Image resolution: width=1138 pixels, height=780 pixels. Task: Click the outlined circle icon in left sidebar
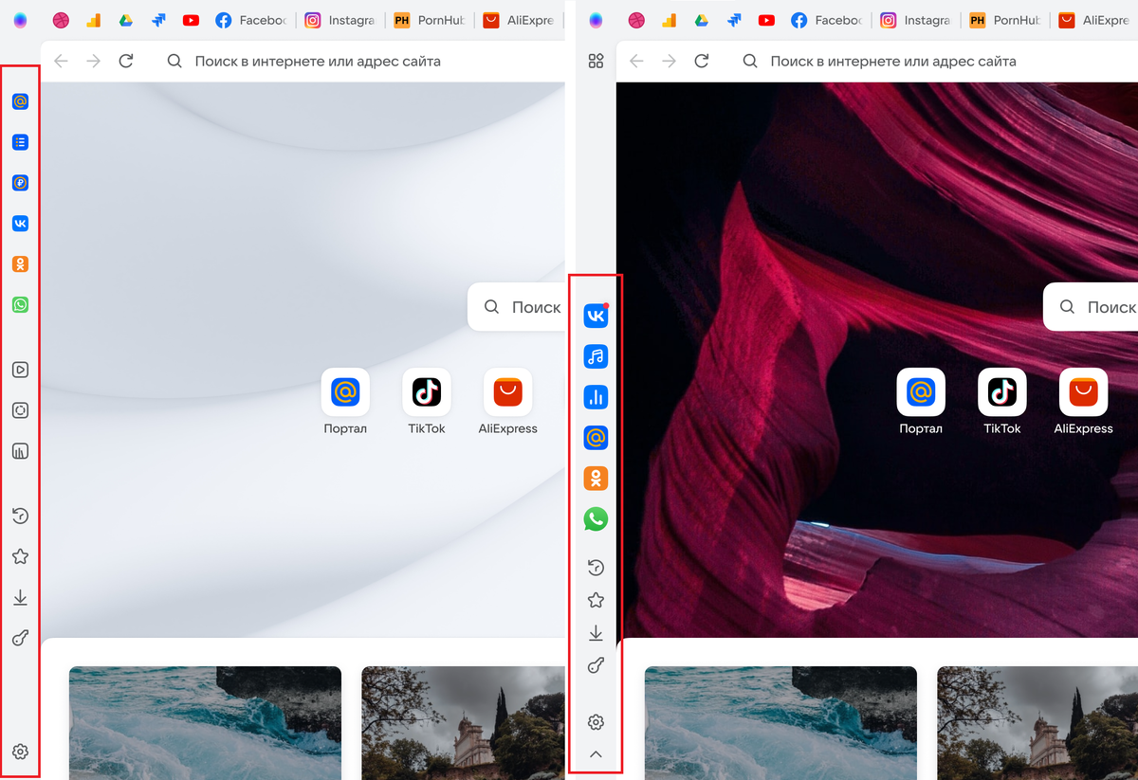(x=20, y=410)
